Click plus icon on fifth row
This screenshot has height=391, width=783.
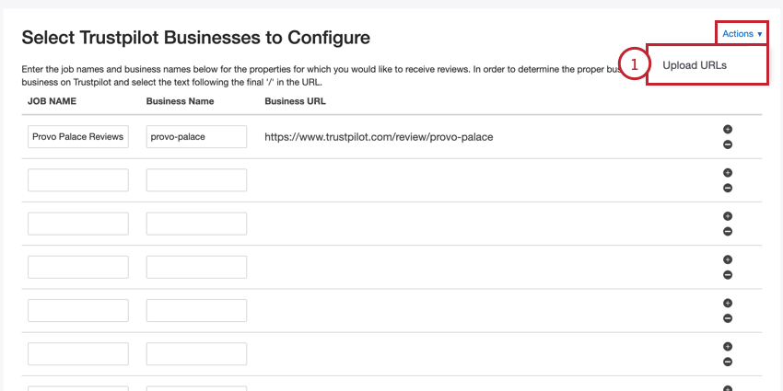point(727,303)
